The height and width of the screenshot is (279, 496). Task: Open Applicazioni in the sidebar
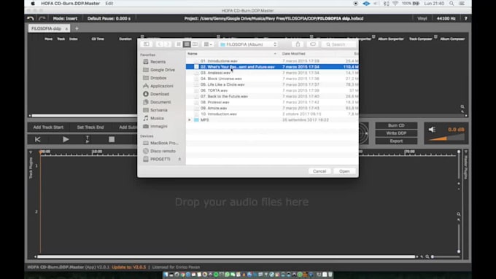click(x=162, y=86)
